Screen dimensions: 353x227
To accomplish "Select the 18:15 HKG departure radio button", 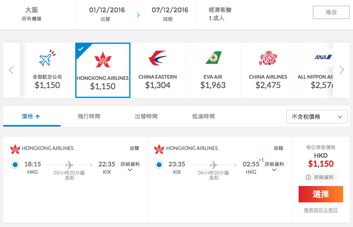I will (x=15, y=165).
